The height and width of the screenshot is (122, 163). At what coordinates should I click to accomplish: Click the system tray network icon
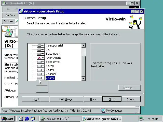pyautogui.click(x=142, y=119)
